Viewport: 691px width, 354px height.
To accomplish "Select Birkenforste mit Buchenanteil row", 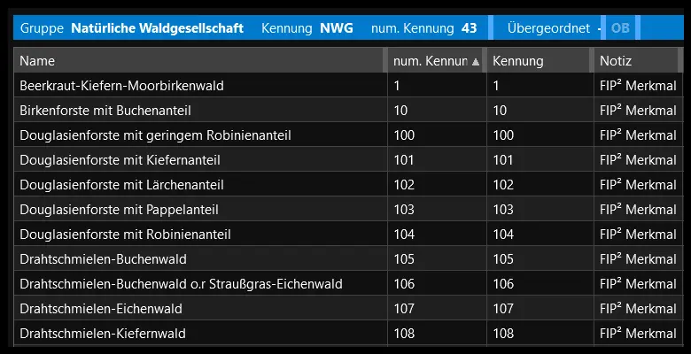I will click(x=105, y=111).
